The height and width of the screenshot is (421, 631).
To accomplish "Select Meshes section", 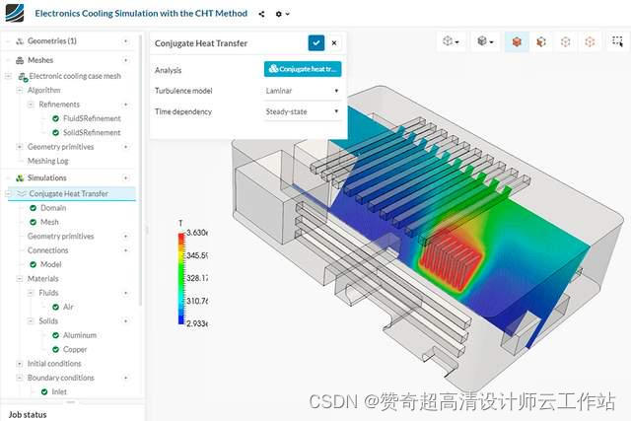I will (40, 60).
